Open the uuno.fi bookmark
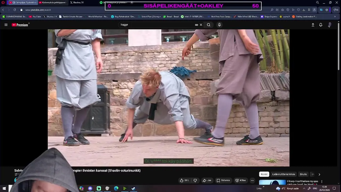341x192 pixels. click(285, 17)
